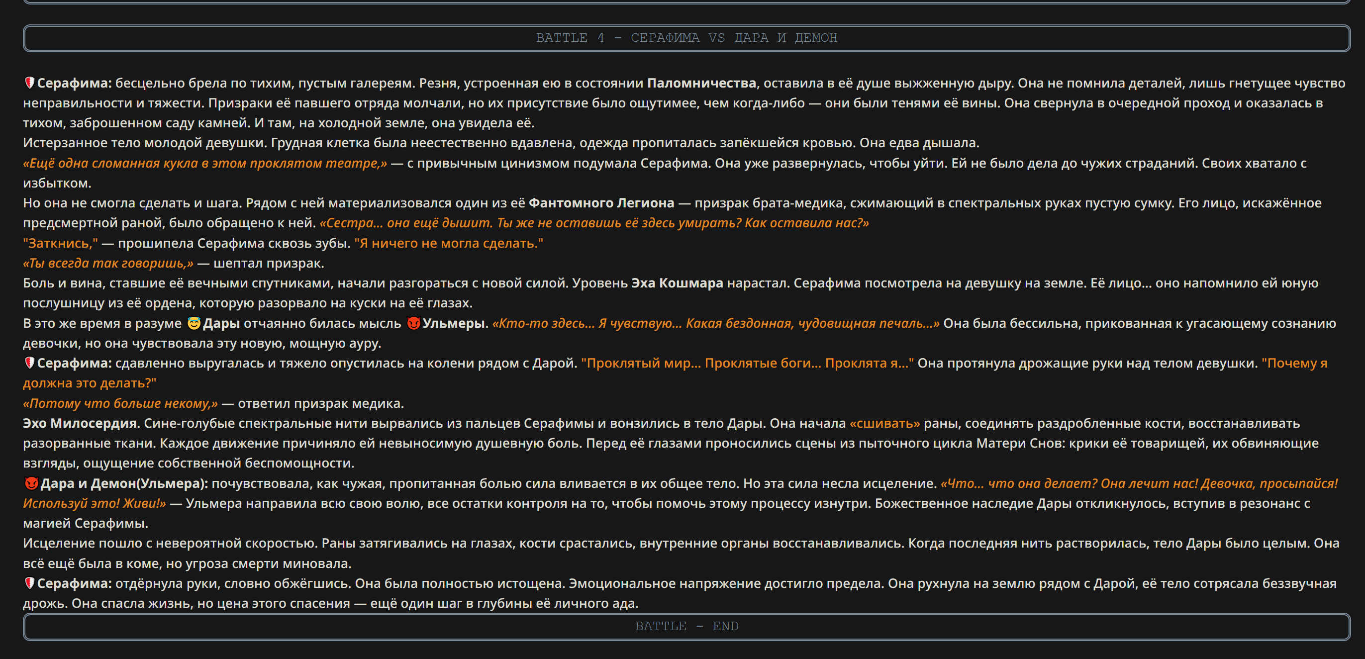Click the text 'Исцеление пошло с невероятной скоростью.'
The image size is (1365, 659).
[x=170, y=543]
